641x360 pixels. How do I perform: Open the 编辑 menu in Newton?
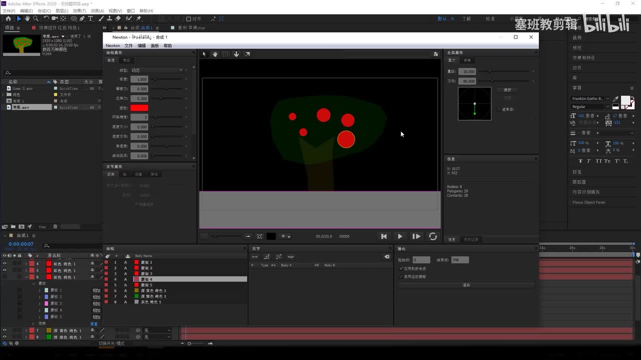(142, 46)
